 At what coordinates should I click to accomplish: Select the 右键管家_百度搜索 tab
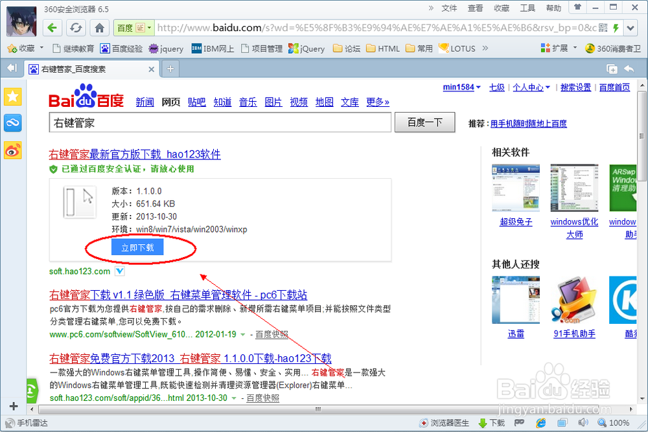(92, 69)
